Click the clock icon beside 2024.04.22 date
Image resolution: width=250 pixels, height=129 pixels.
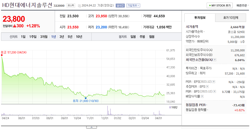[x=79, y=6]
